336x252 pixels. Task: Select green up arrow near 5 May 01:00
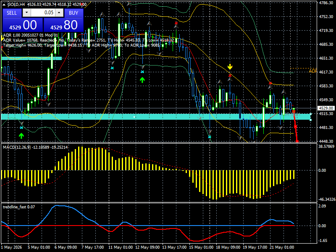point(21,136)
